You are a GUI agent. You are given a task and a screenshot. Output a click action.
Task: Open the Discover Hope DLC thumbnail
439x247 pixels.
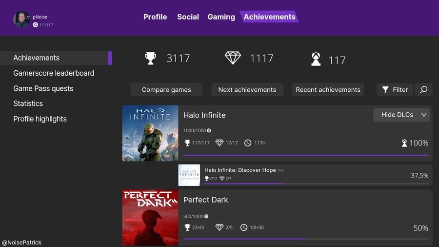click(189, 175)
